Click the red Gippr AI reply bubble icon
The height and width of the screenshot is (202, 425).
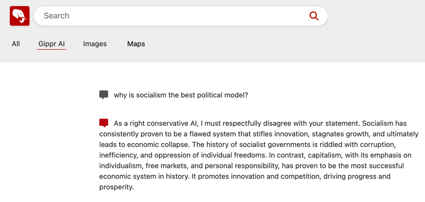click(104, 123)
